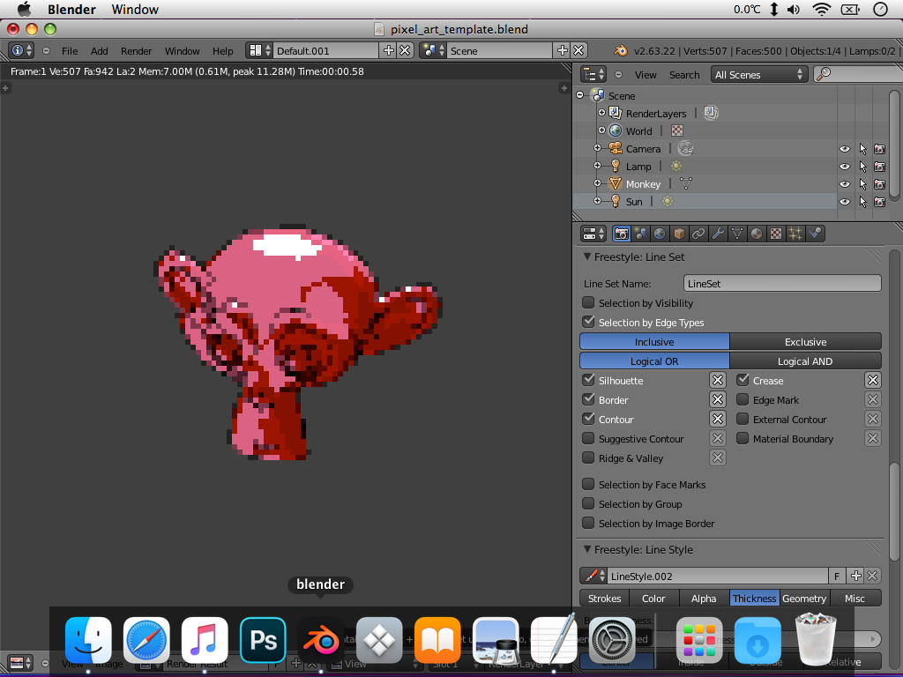The width and height of the screenshot is (903, 677).
Task: Collapse the Scene tree in outliner
Action: 580,95
